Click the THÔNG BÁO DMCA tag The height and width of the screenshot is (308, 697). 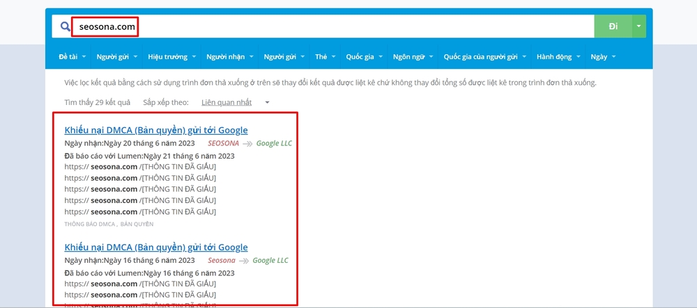pos(90,225)
